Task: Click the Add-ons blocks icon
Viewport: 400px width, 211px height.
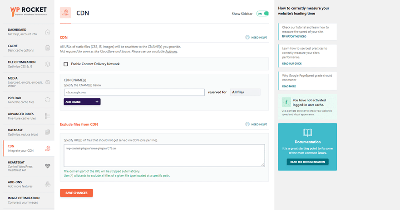Action: 48,184
